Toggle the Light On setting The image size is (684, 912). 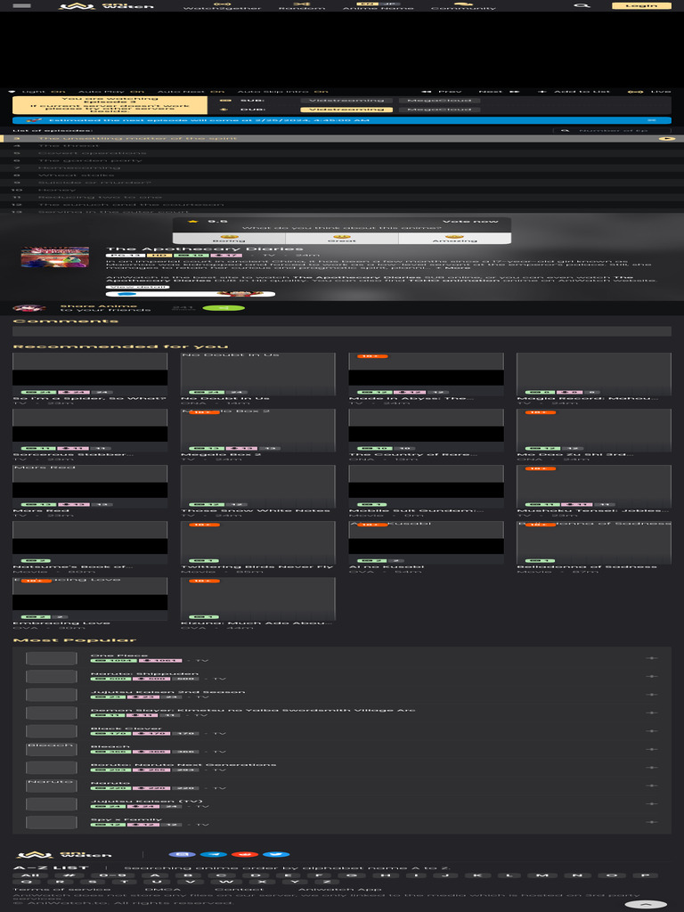point(37,92)
